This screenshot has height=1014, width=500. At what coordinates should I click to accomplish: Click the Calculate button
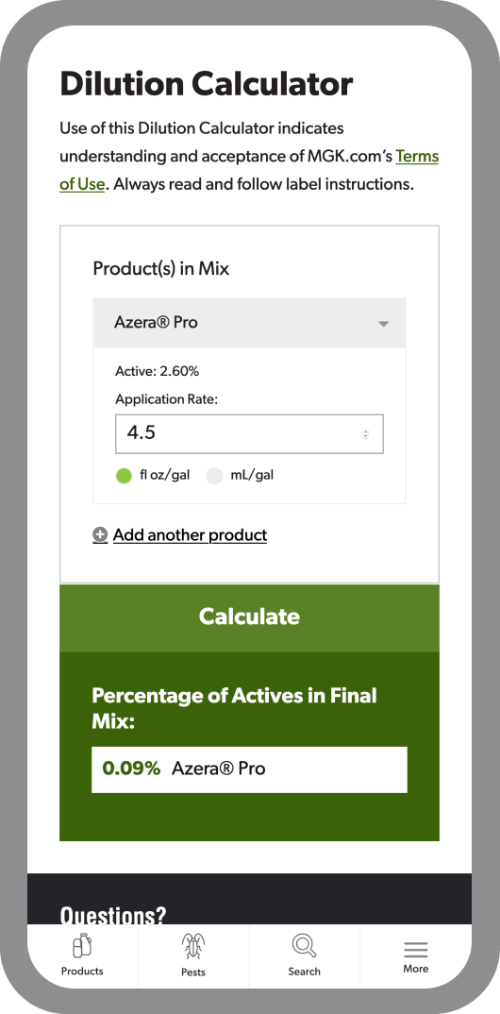(249, 617)
